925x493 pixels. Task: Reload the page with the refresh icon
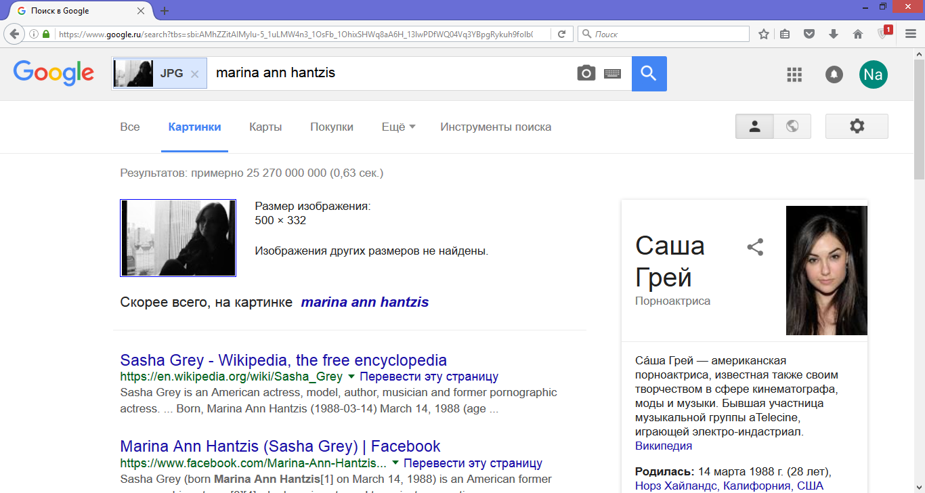[561, 34]
